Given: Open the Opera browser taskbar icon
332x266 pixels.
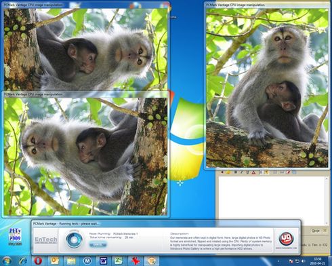Looking at the screenshot, I should pyautogui.click(x=38, y=261).
